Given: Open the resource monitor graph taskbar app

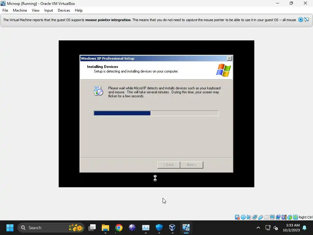Looking at the screenshot, I should 146,228.
